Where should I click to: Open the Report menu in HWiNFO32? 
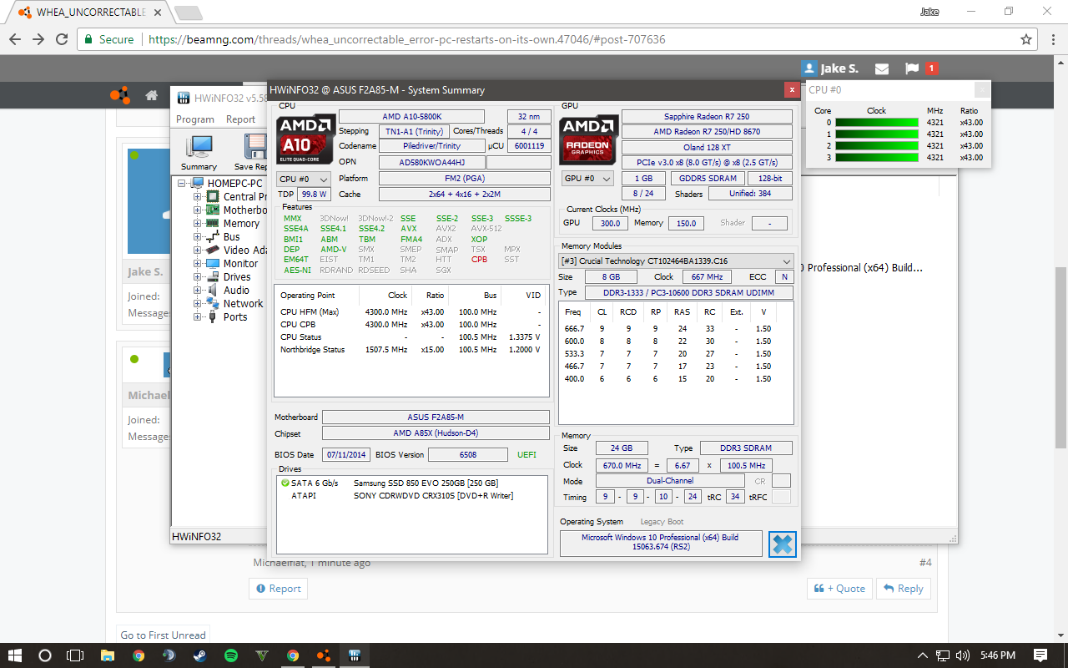point(241,119)
